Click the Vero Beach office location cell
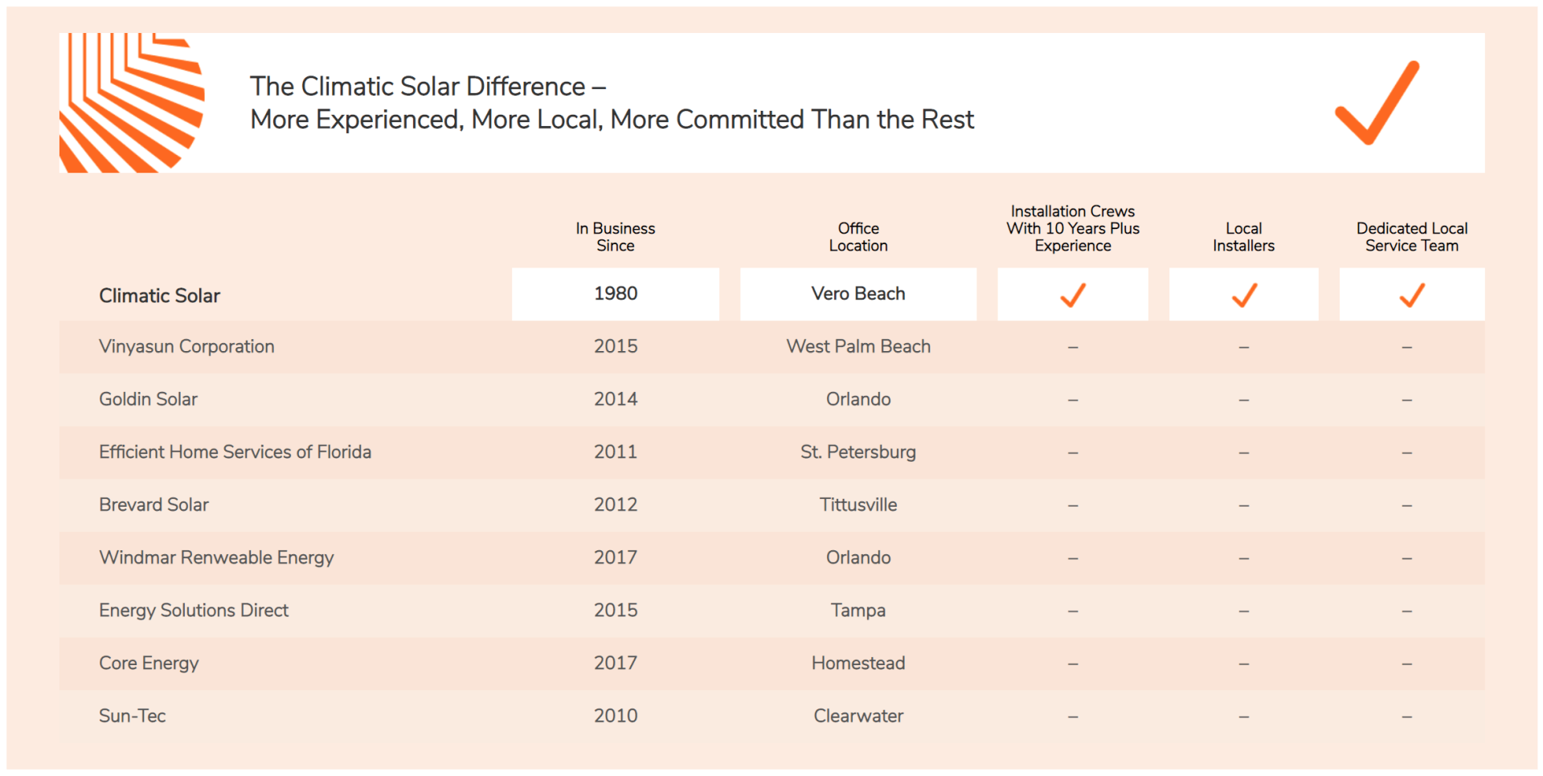1543x776 pixels. tap(858, 294)
